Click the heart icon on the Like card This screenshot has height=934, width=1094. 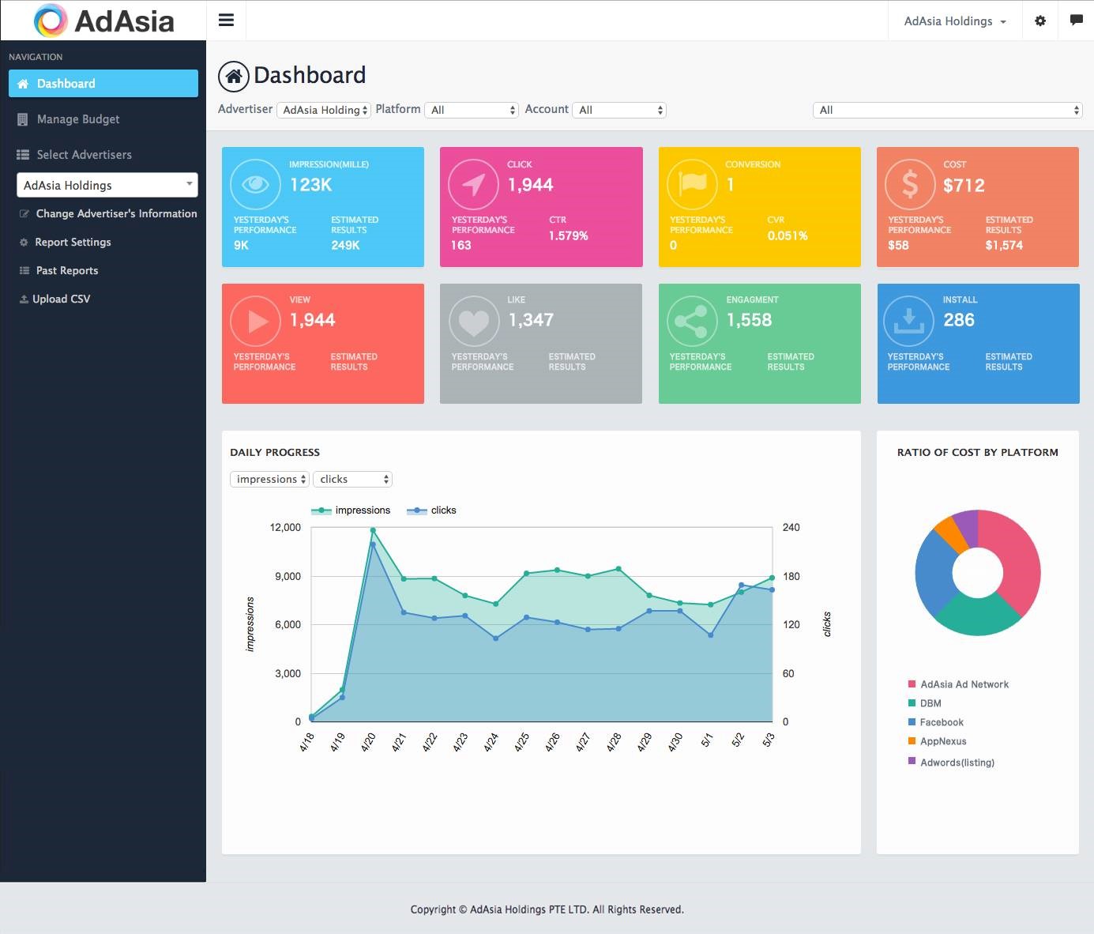tap(473, 321)
